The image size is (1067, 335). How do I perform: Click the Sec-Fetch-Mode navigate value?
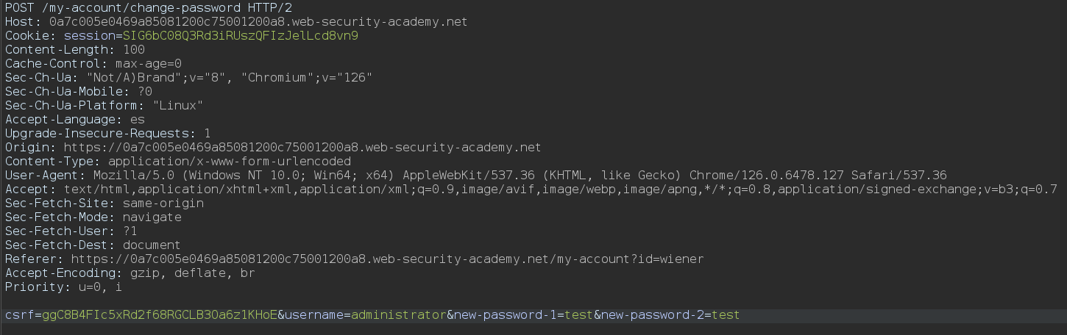point(152,217)
